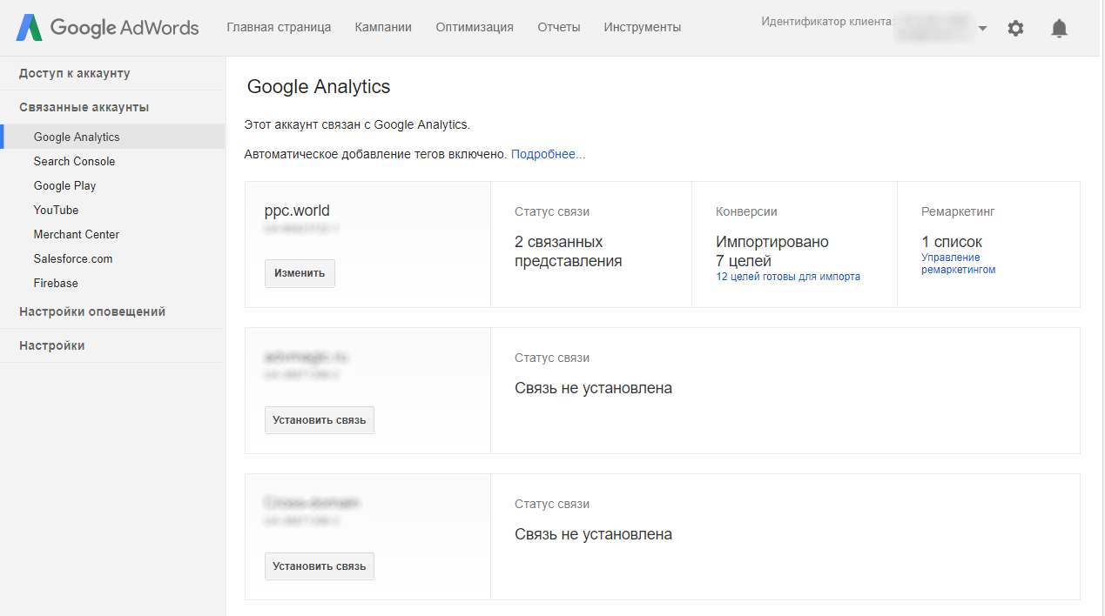Click the Конверсии column label
1105x616 pixels.
pos(746,211)
